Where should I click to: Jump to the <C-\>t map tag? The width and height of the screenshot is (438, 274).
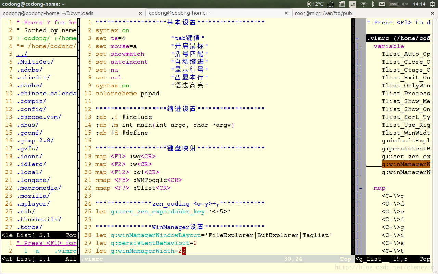point(393,251)
